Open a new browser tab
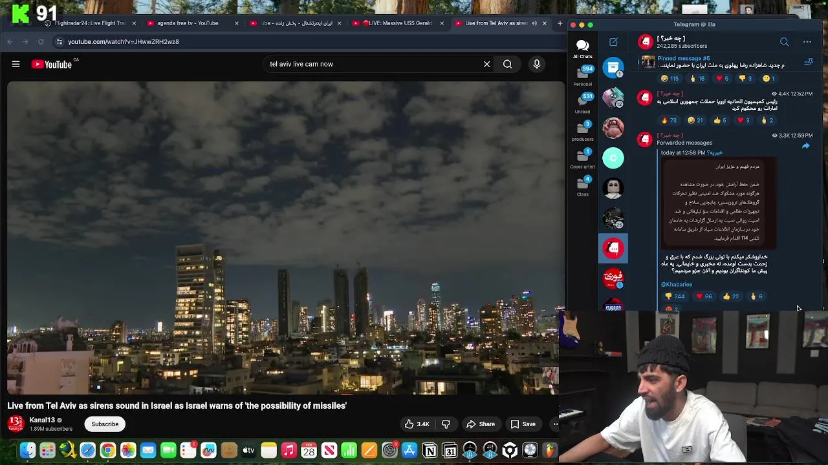 [560, 23]
